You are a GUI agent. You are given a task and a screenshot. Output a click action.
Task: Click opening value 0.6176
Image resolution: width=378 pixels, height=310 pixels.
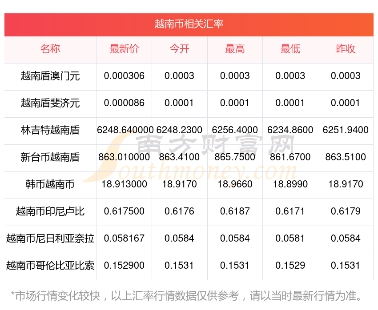click(x=179, y=211)
